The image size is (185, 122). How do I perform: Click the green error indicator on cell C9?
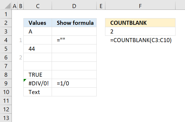click(x=25, y=80)
